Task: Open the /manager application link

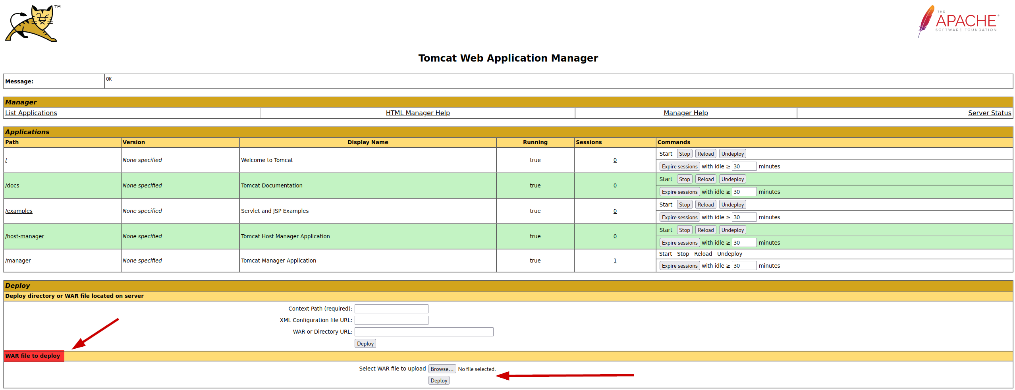Action: pos(18,261)
